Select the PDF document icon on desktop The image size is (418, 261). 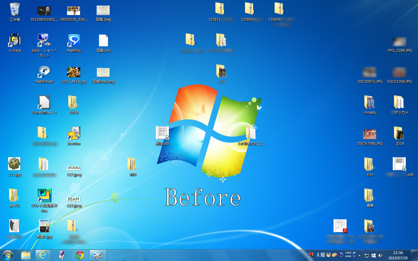tap(340, 226)
